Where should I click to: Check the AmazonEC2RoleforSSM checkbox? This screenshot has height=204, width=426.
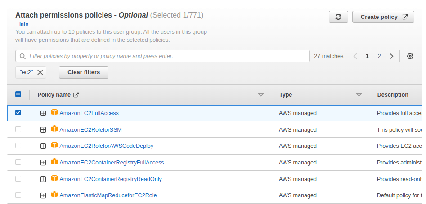tap(18, 129)
